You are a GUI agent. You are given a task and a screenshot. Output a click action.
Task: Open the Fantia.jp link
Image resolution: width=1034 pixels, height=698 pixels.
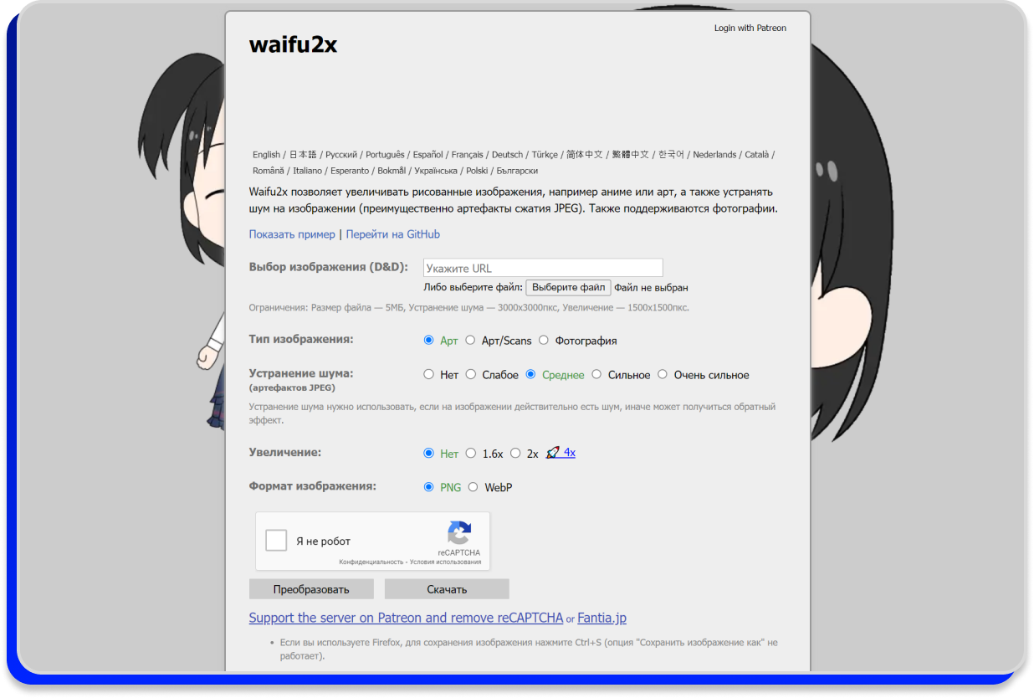coord(602,618)
